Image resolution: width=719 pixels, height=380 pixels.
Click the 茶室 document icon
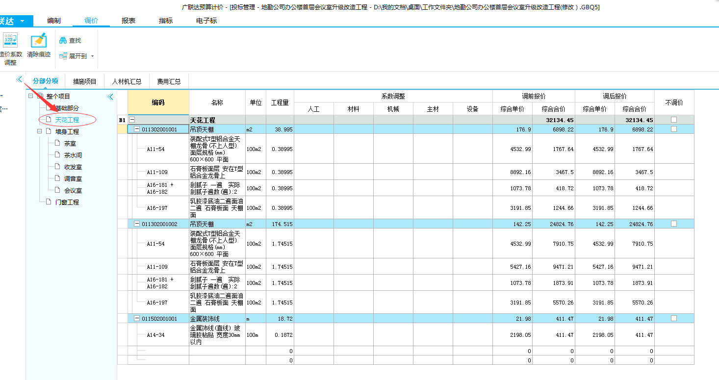[x=58, y=143]
